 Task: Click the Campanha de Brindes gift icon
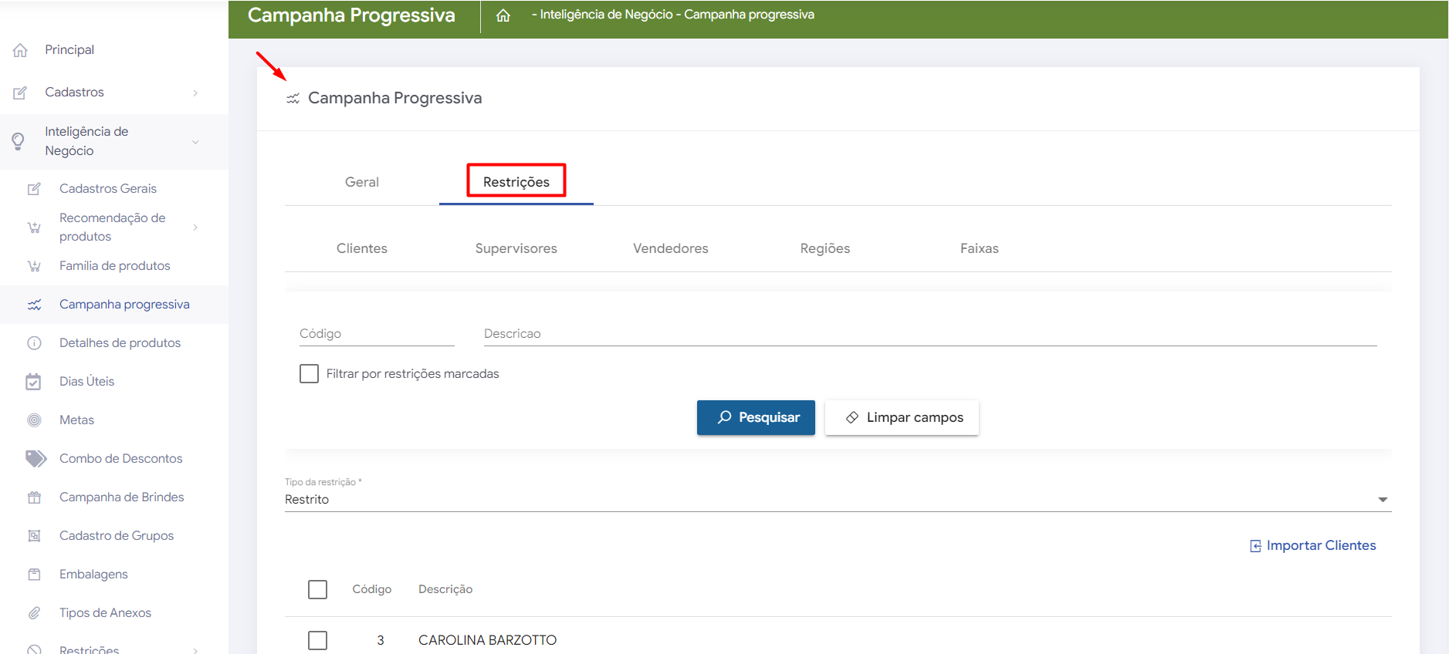(34, 497)
